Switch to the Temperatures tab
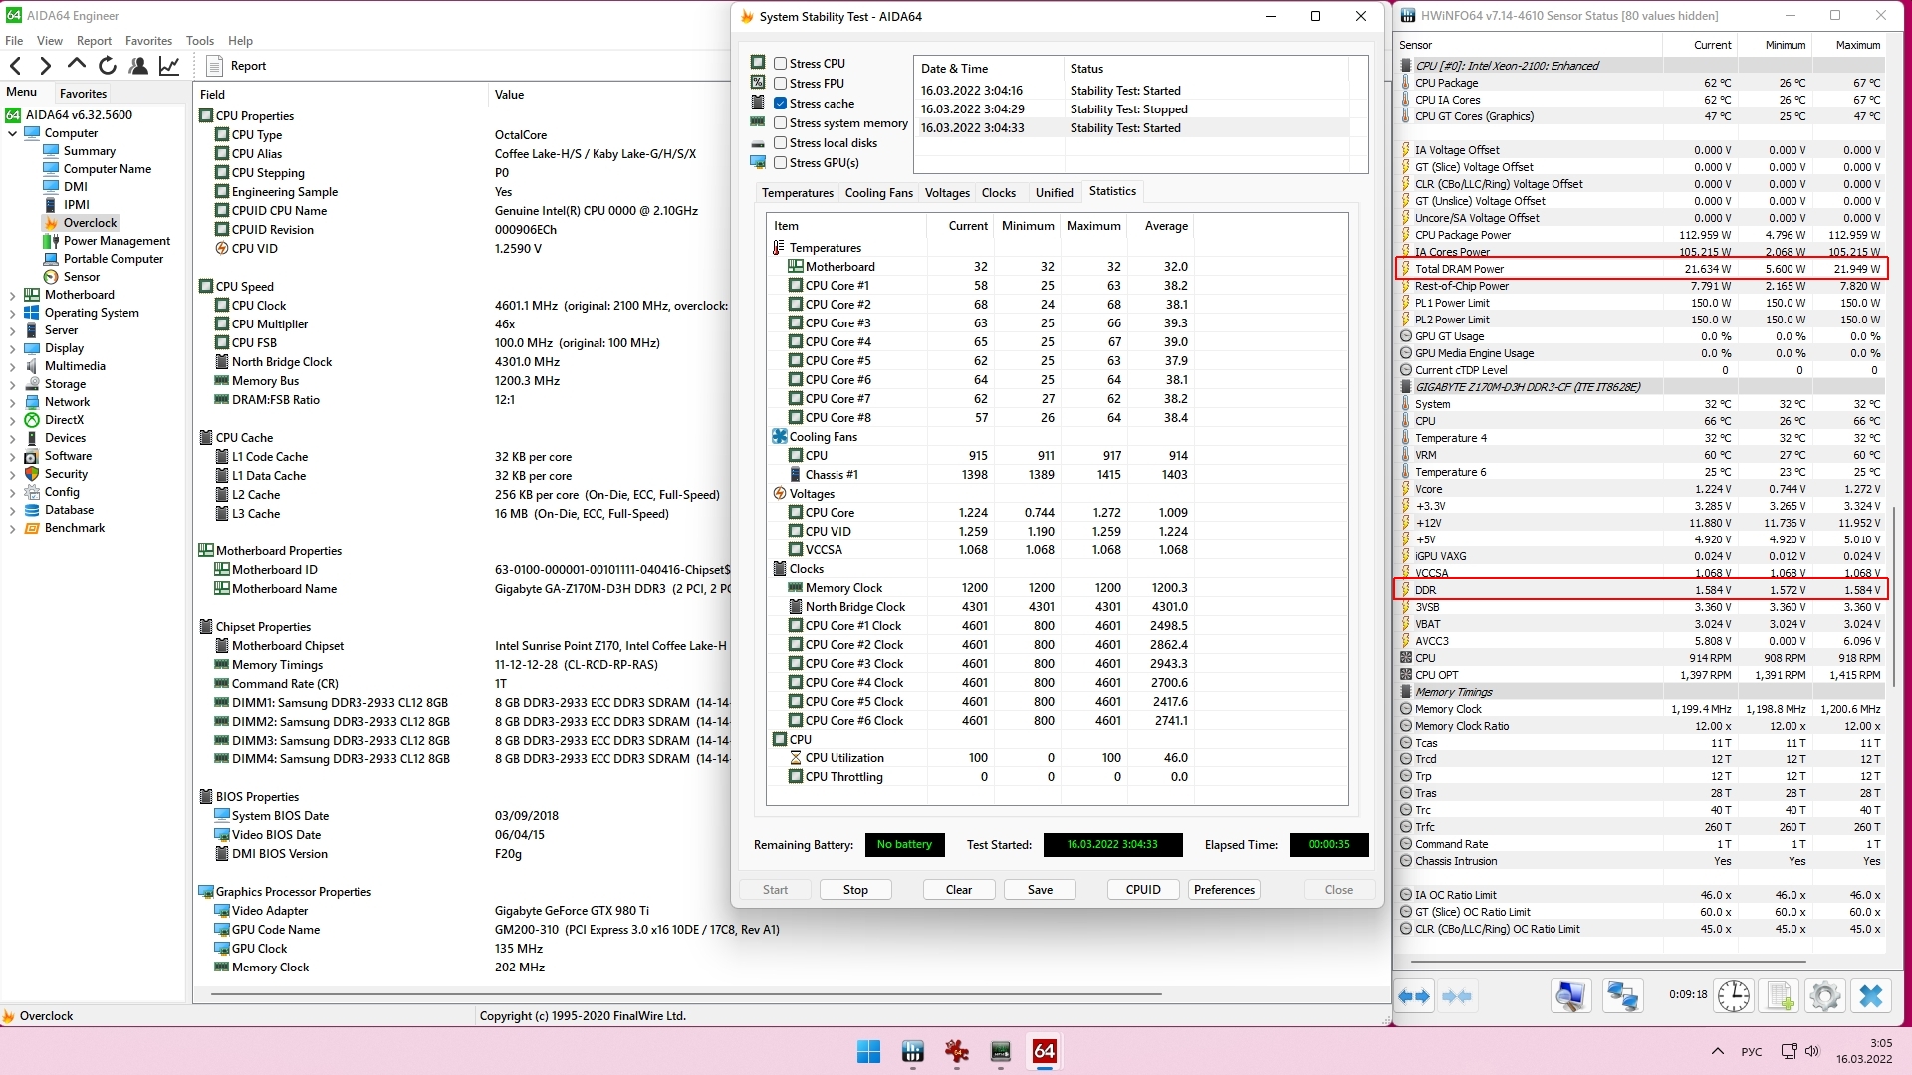This screenshot has width=1912, height=1075. point(797,193)
